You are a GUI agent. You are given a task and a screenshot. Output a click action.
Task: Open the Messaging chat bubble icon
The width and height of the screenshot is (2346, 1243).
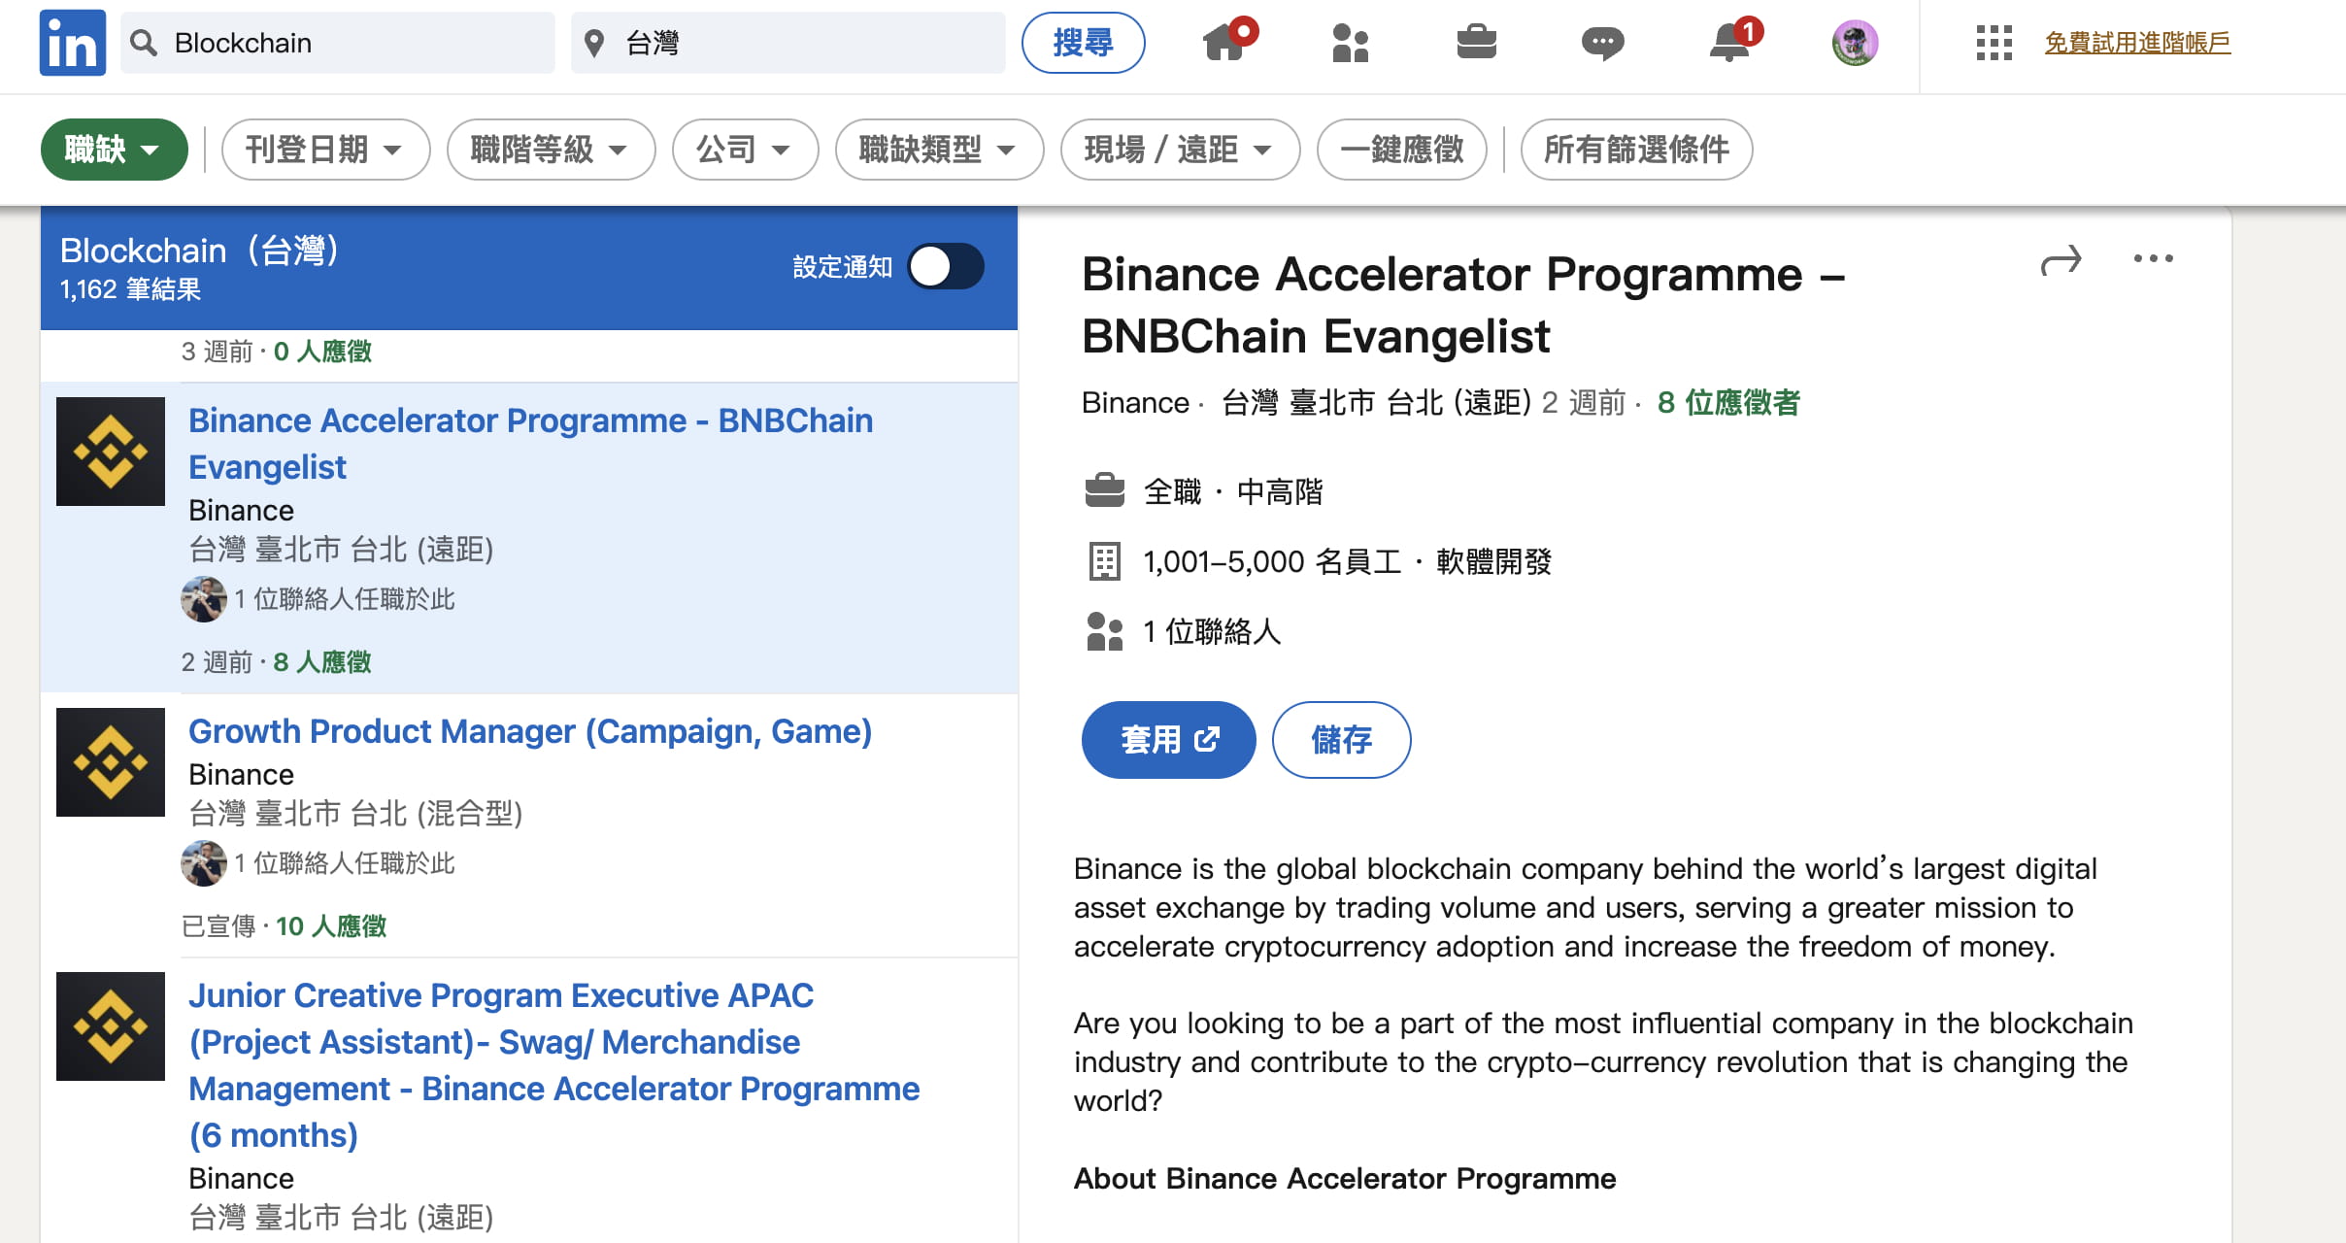coord(1602,43)
